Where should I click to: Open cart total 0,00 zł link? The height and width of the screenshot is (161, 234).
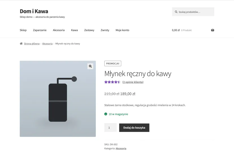176,30
